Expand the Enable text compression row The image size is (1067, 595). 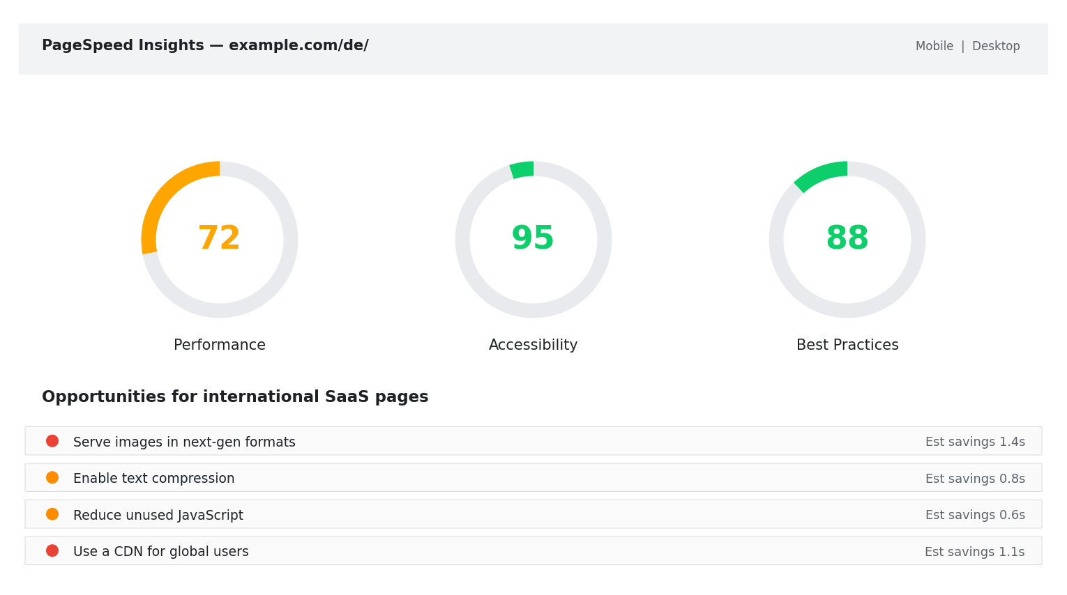(x=533, y=477)
